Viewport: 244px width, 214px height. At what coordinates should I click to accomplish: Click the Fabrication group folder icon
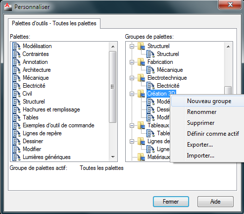(x=142, y=62)
